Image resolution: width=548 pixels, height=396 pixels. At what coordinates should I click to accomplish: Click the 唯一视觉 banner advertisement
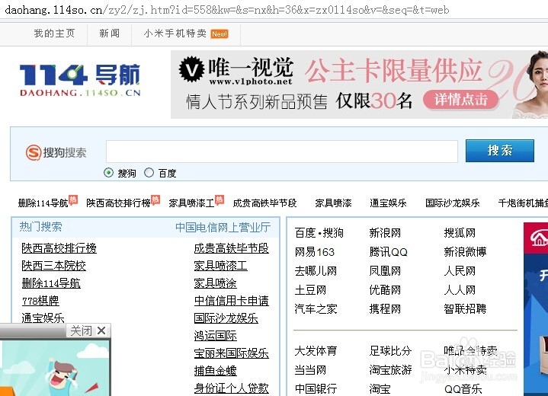(359, 85)
